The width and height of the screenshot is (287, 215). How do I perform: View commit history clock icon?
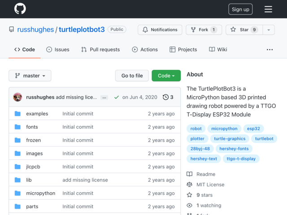(165, 97)
